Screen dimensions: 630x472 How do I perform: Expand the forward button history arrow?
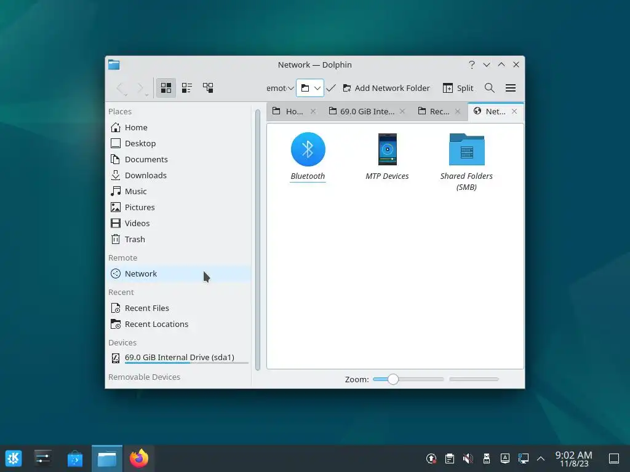pyautogui.click(x=146, y=95)
